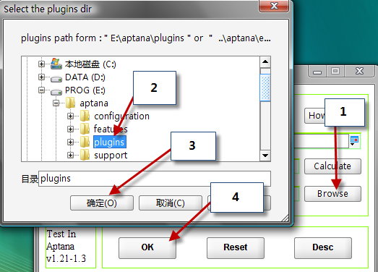Click the Calculate button
The height and width of the screenshot is (272, 378).
click(332, 166)
